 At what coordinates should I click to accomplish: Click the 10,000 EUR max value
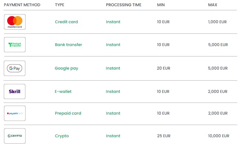(219, 136)
